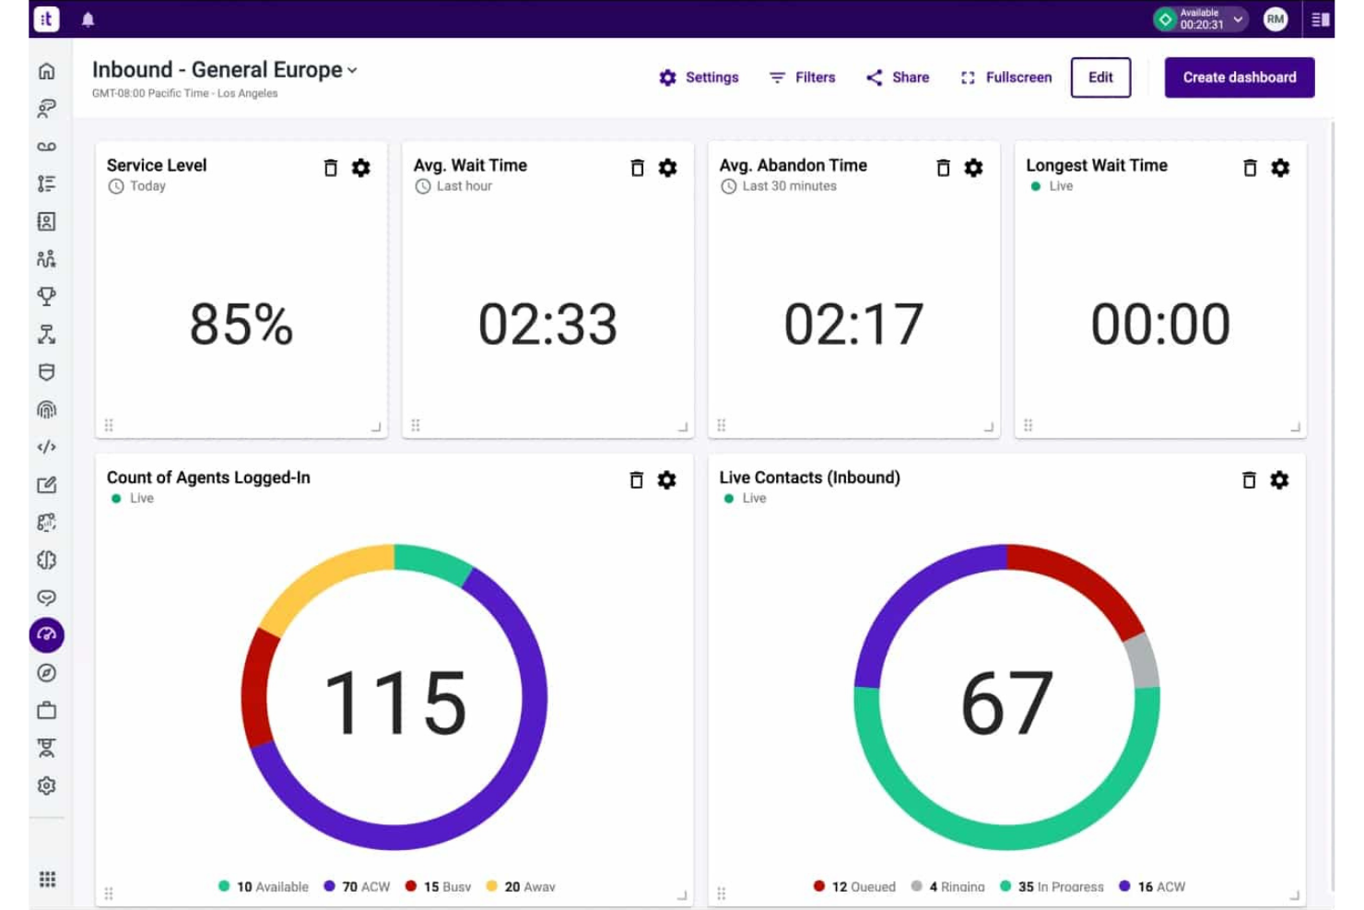
Task: Open the cloud Live Dashboards icon
Action: (46, 634)
